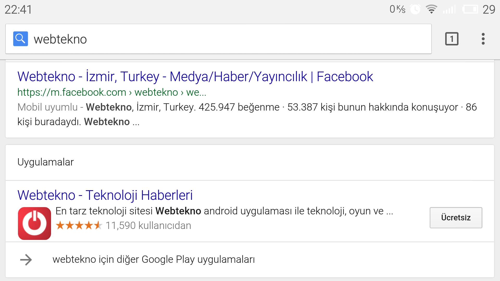This screenshot has height=281, width=500.
Task: Tap the Ücretsiz install button
Action: (456, 218)
